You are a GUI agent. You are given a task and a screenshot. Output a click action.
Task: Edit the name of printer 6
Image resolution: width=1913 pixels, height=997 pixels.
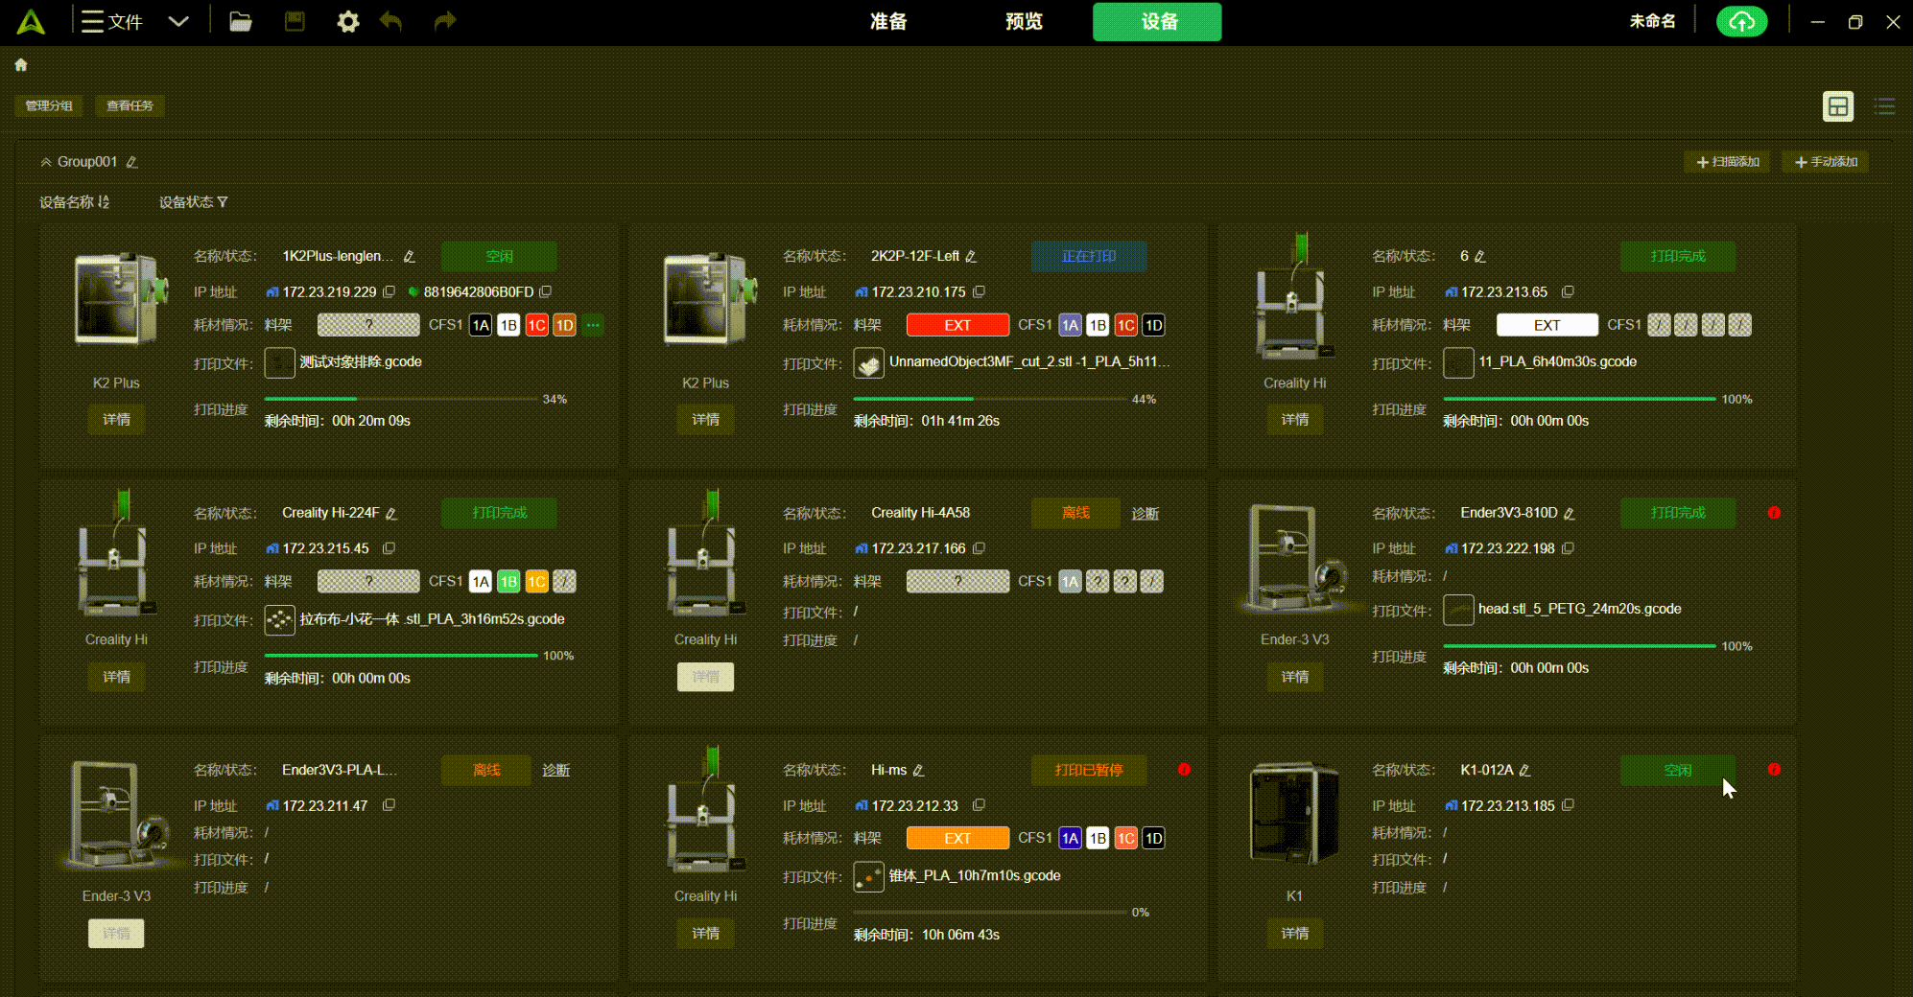(x=1479, y=256)
